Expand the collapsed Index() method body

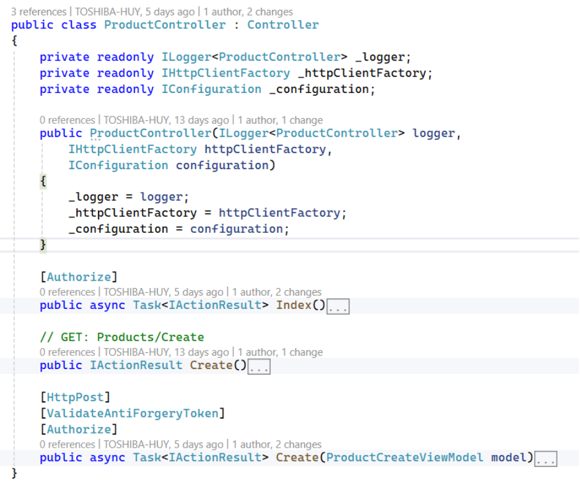tap(338, 307)
